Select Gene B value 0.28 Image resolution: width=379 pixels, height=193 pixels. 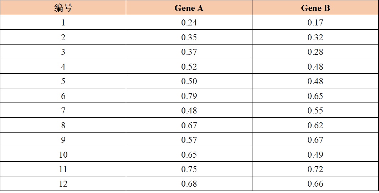(x=315, y=52)
